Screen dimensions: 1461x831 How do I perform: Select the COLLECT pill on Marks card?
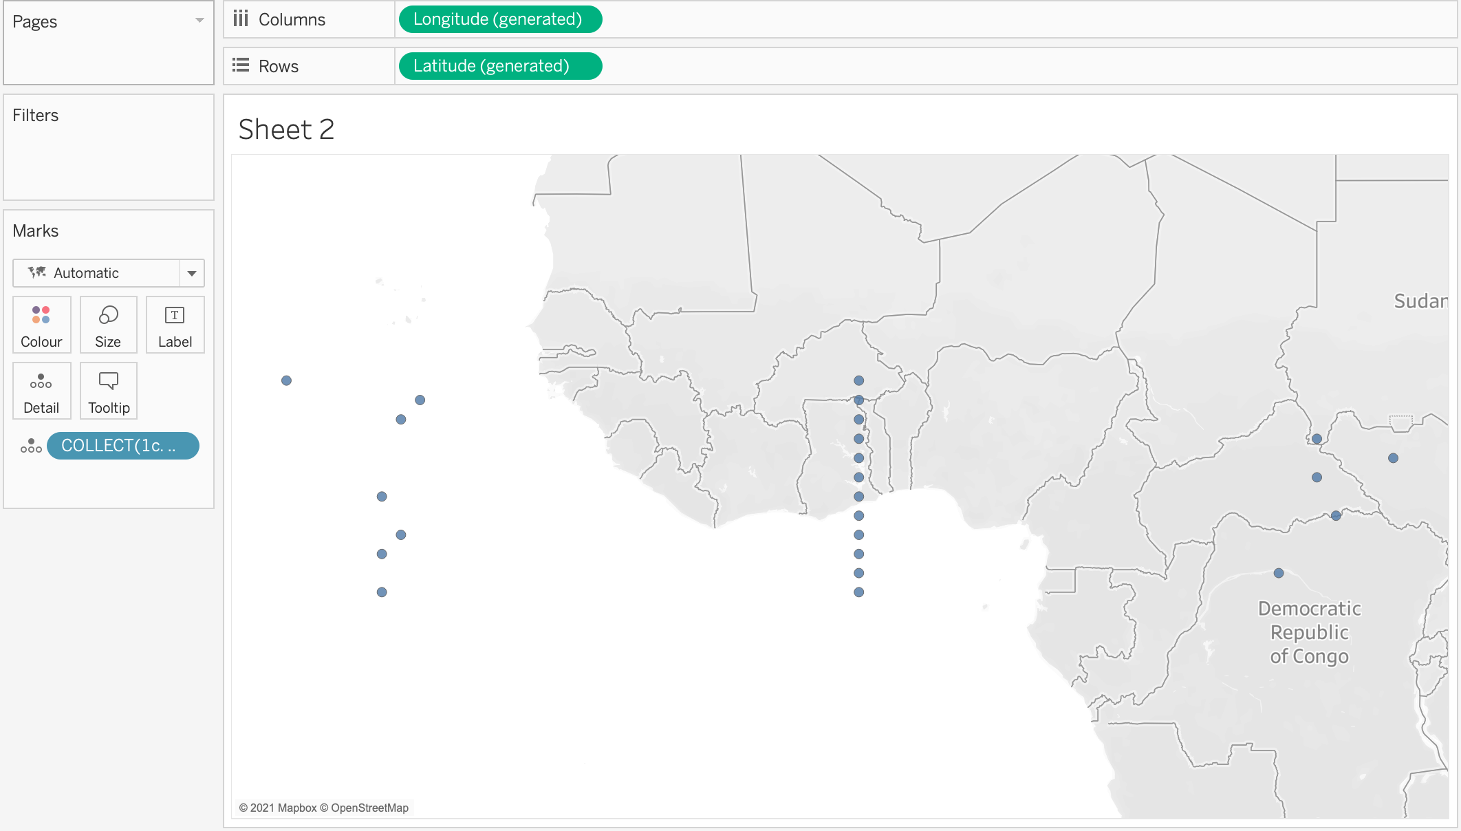point(122,446)
